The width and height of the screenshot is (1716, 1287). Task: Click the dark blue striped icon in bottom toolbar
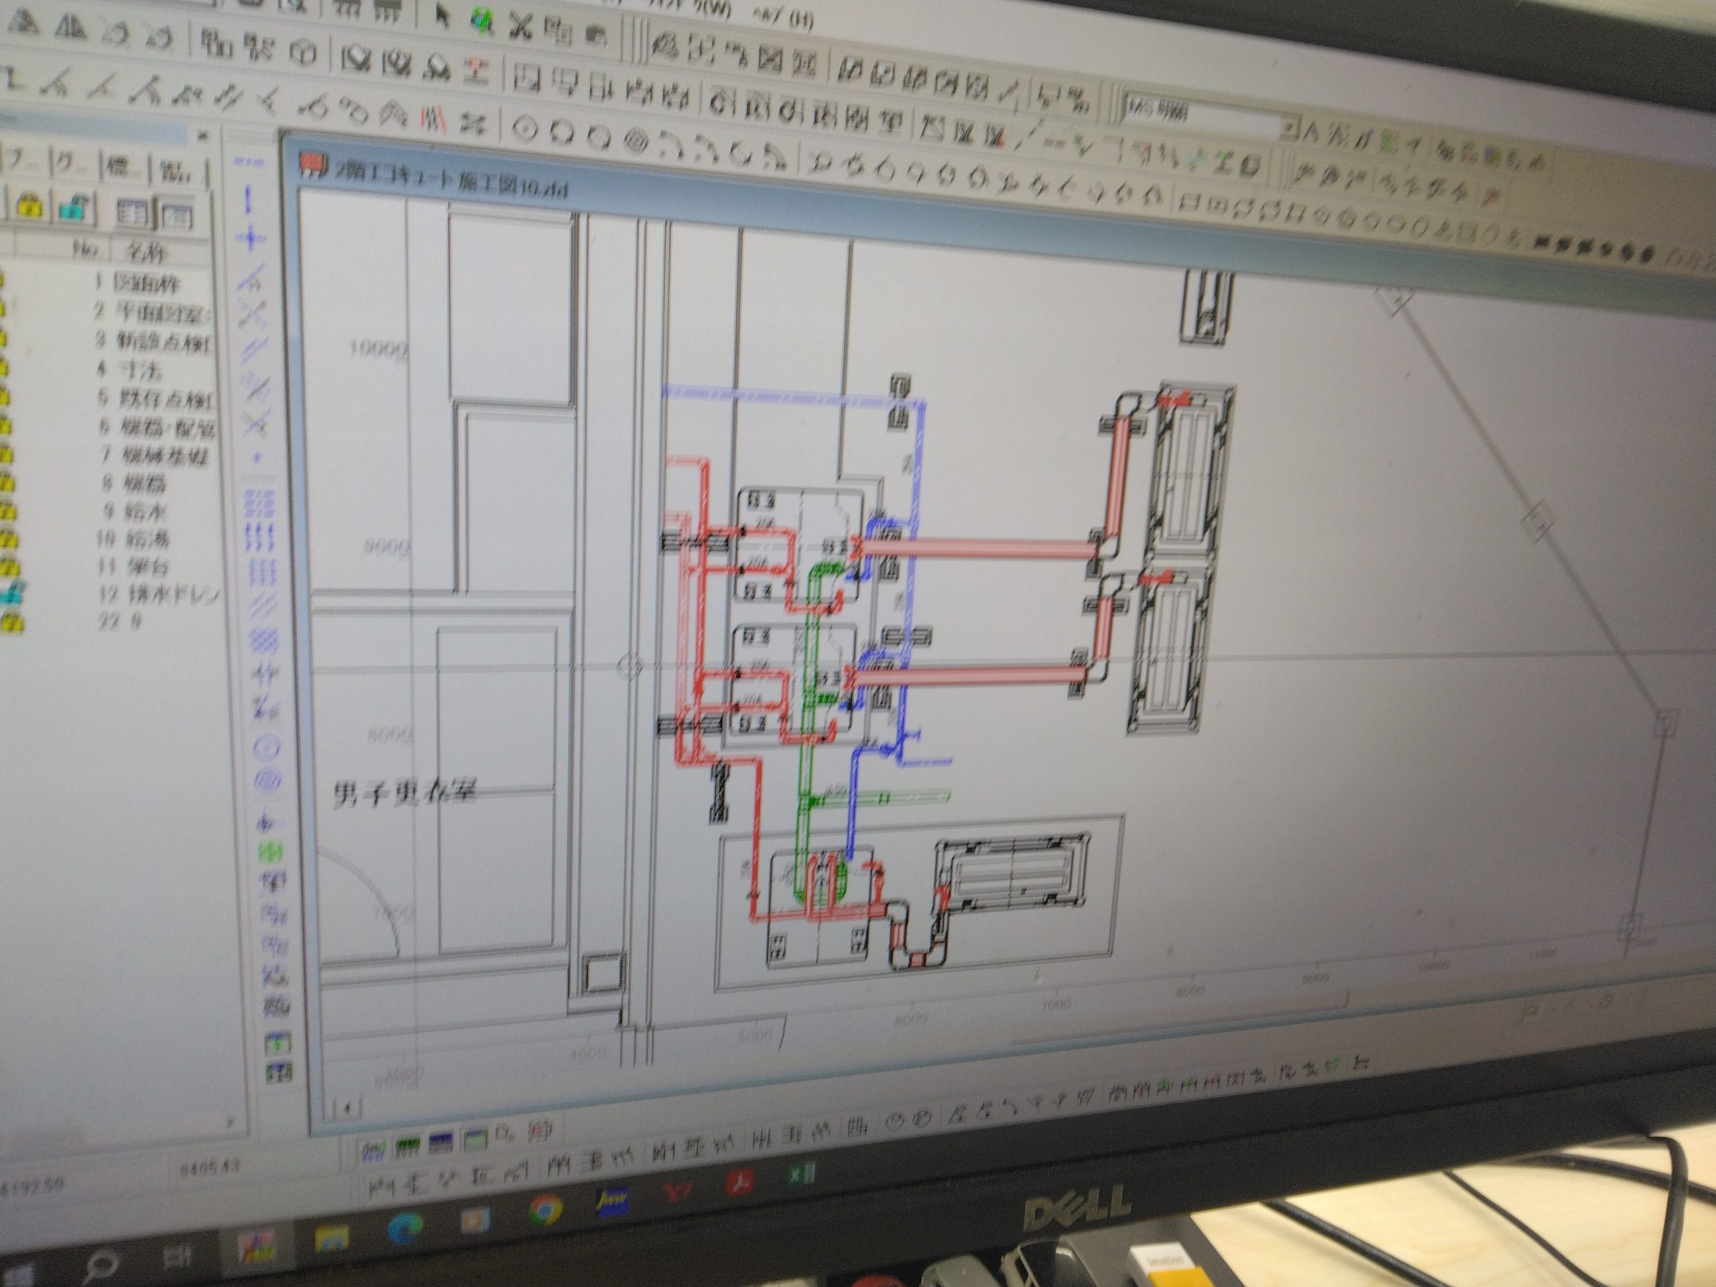(x=440, y=1144)
